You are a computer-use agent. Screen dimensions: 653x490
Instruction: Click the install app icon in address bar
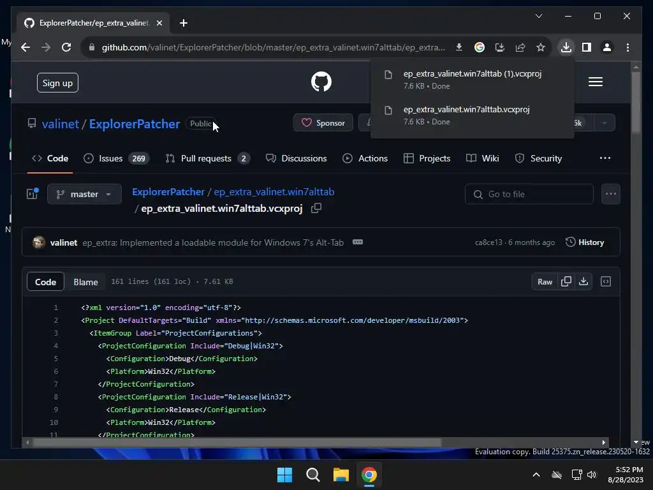(500, 47)
